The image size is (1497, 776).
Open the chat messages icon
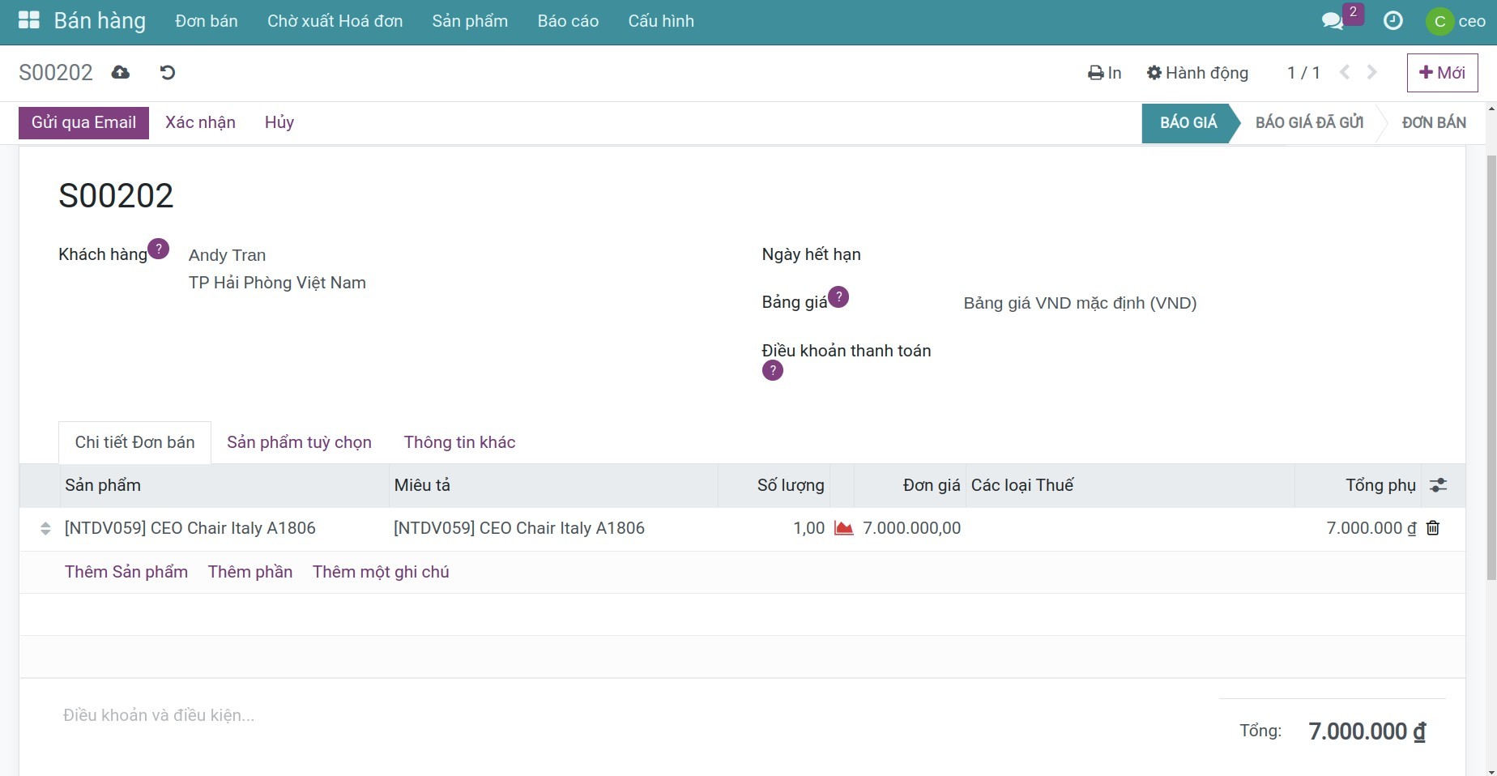coord(1332,21)
